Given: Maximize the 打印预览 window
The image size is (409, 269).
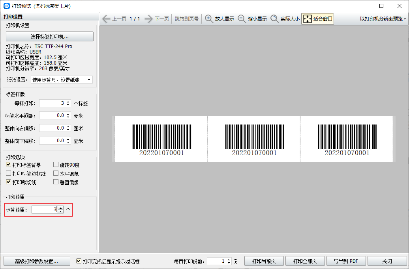Looking at the screenshot, I should (x=381, y=6).
